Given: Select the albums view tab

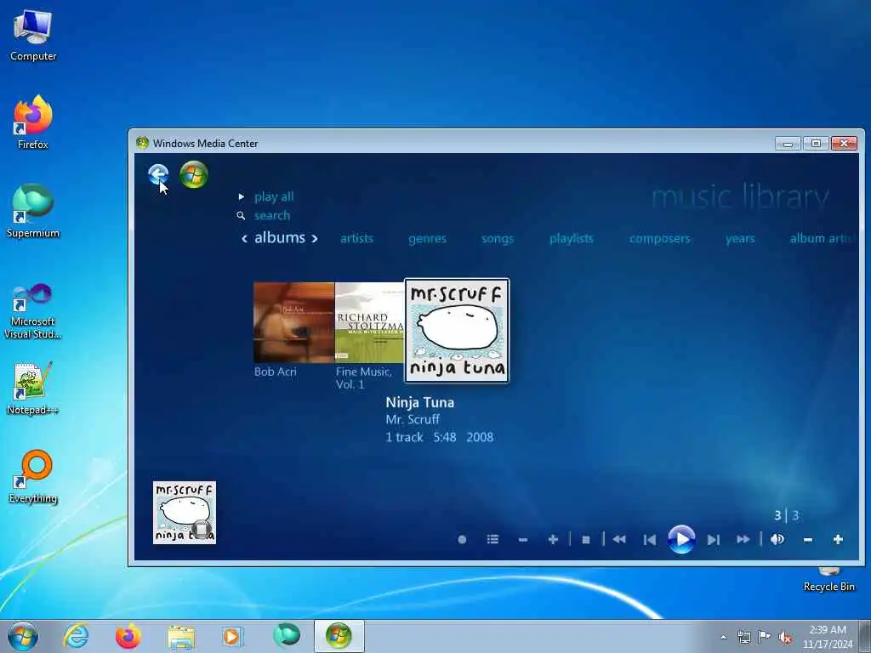Looking at the screenshot, I should pos(279,238).
